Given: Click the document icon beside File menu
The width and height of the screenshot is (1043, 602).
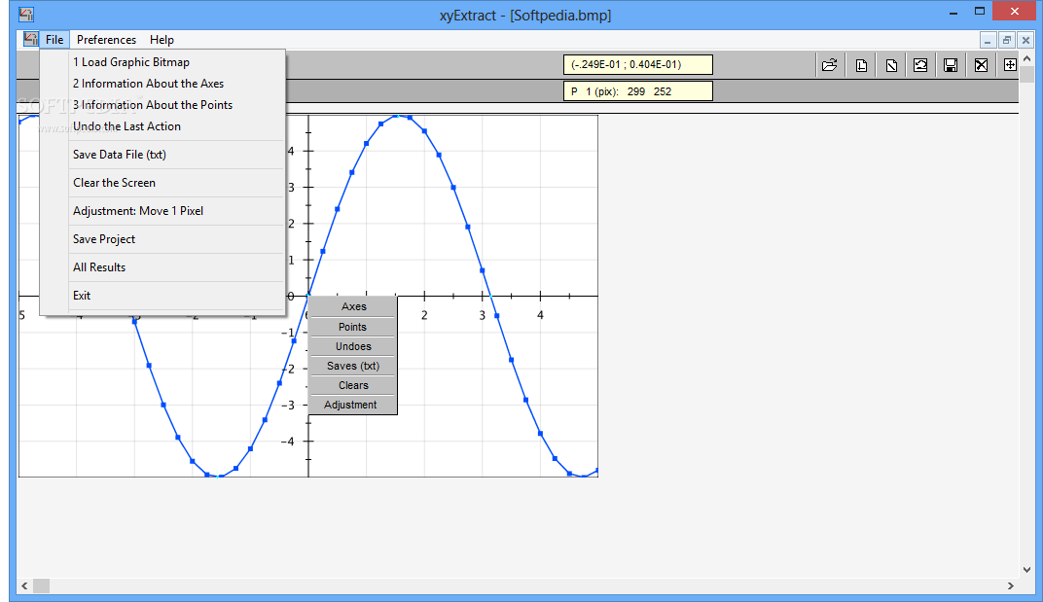Looking at the screenshot, I should (30, 39).
